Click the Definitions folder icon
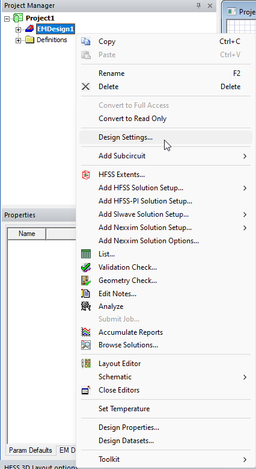Screen dimensions: 256x469 point(29,40)
